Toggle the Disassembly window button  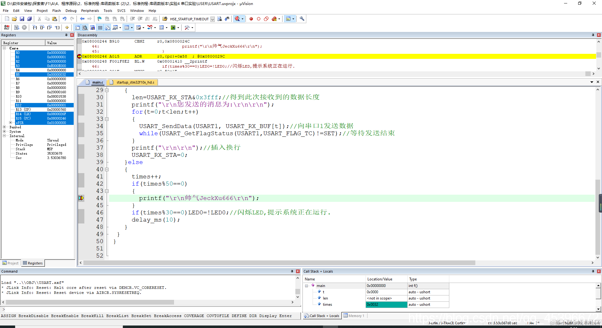(85, 28)
